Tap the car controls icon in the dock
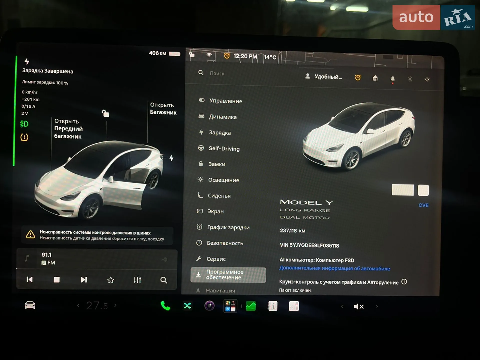 pos(30,305)
